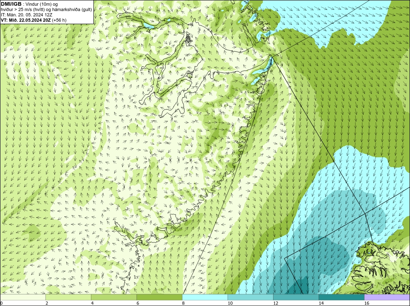Click the legend tick label '8'
Viewport: 410px width, 306px height.
(x=183, y=303)
